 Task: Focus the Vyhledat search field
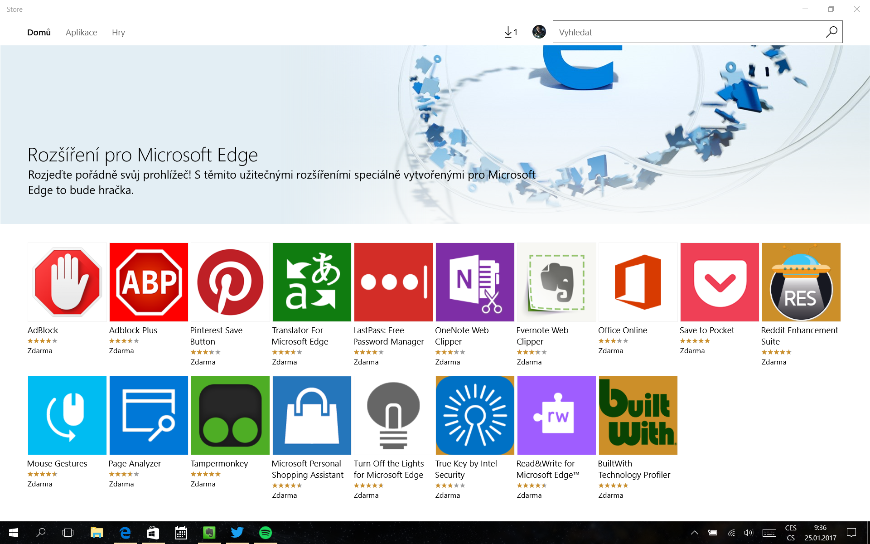[x=697, y=32]
